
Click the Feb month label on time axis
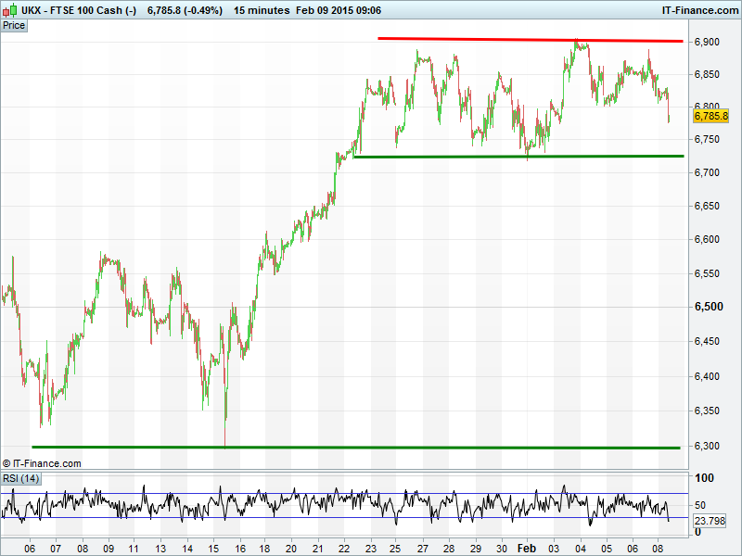(527, 549)
